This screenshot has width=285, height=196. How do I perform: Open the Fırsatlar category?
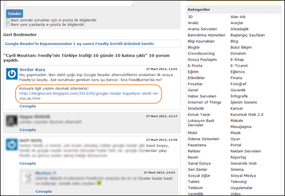[x=195, y=84]
